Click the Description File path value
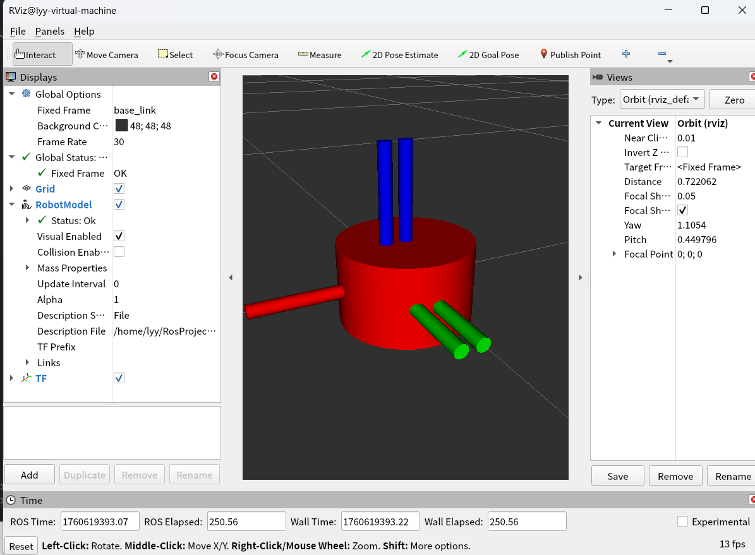 165,331
